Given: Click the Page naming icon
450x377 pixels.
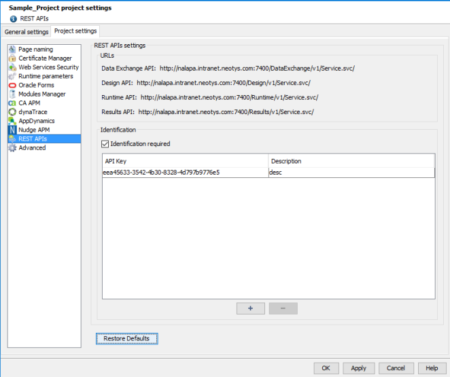Looking at the screenshot, I should click(12, 50).
